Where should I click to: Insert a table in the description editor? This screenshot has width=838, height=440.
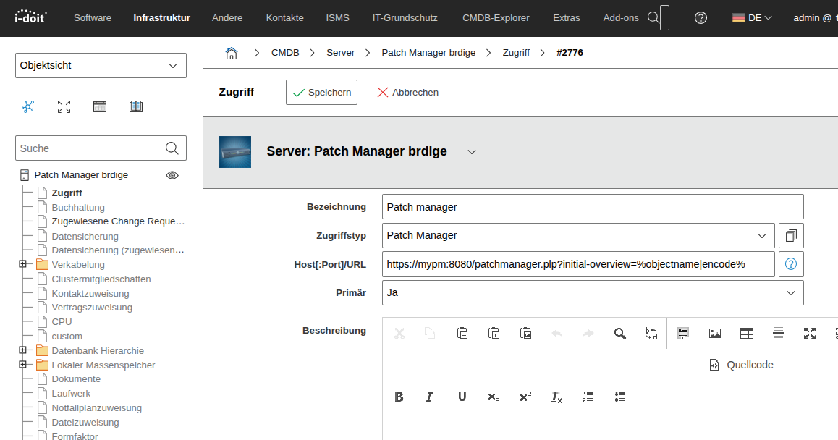click(746, 333)
